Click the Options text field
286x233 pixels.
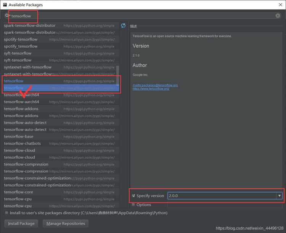[x=225, y=205]
